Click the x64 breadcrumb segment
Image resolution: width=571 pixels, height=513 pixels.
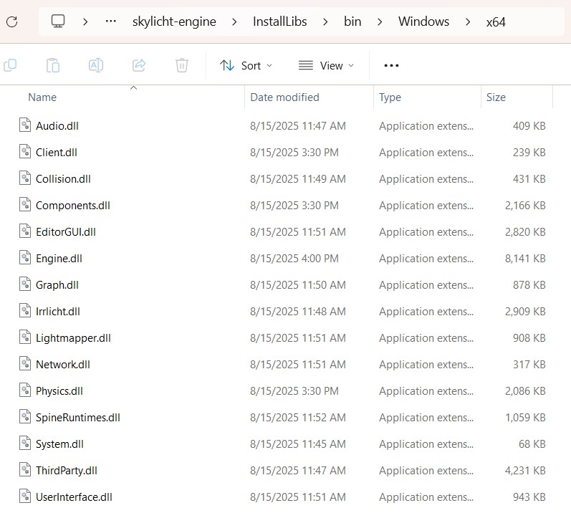pos(496,22)
